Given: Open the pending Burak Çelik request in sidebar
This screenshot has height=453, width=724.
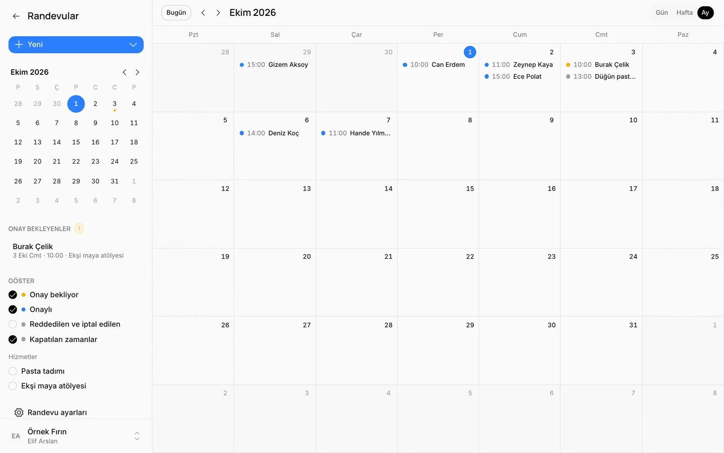Looking at the screenshot, I should [x=76, y=251].
